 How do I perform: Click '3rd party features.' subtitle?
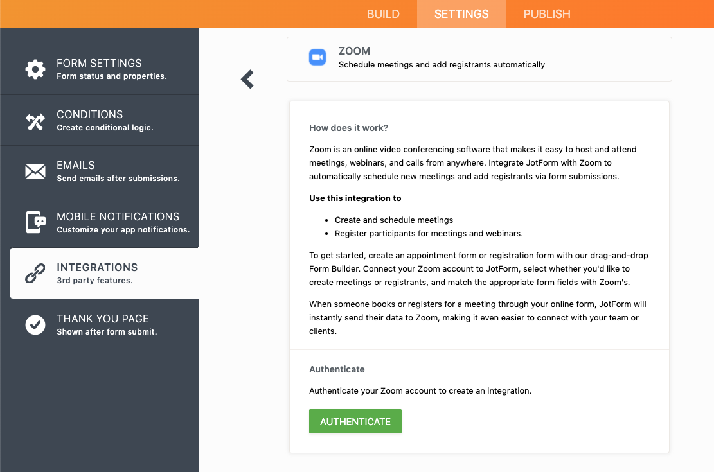94,281
